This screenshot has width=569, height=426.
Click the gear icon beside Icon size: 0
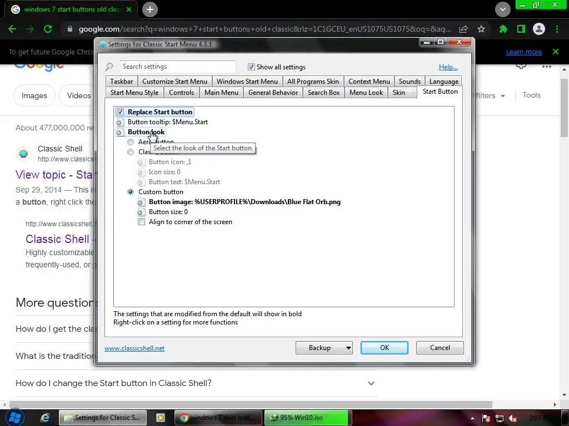pyautogui.click(x=141, y=173)
